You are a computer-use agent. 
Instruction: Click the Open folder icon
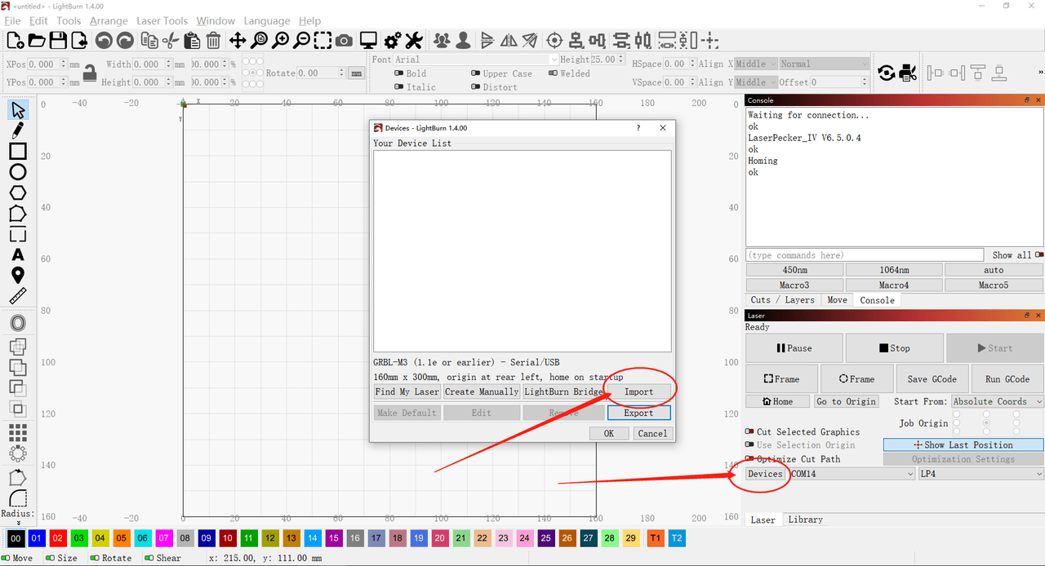pos(37,40)
